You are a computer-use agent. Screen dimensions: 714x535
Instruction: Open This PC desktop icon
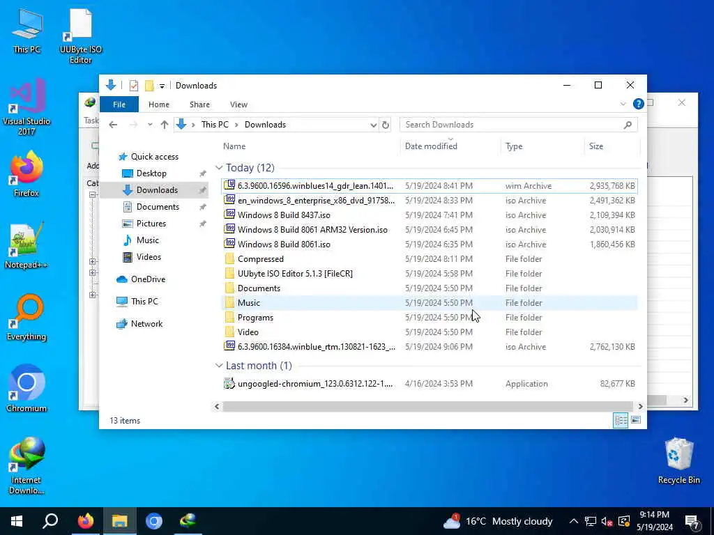pyautogui.click(x=27, y=31)
